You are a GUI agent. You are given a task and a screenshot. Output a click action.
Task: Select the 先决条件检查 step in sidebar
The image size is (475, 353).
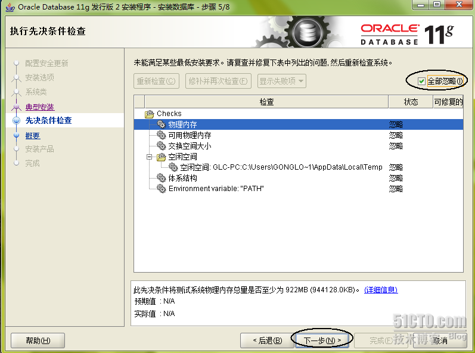pos(48,120)
